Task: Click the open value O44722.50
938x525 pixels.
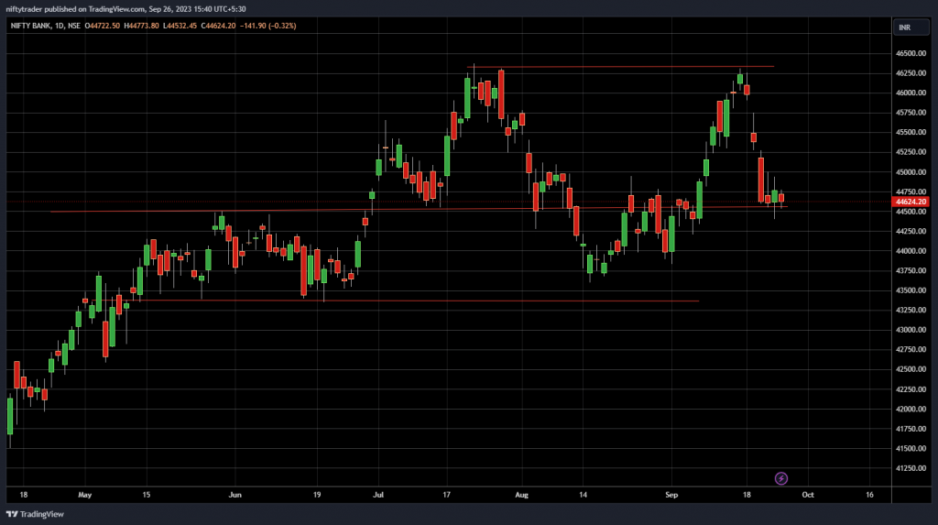Action: [x=103, y=26]
